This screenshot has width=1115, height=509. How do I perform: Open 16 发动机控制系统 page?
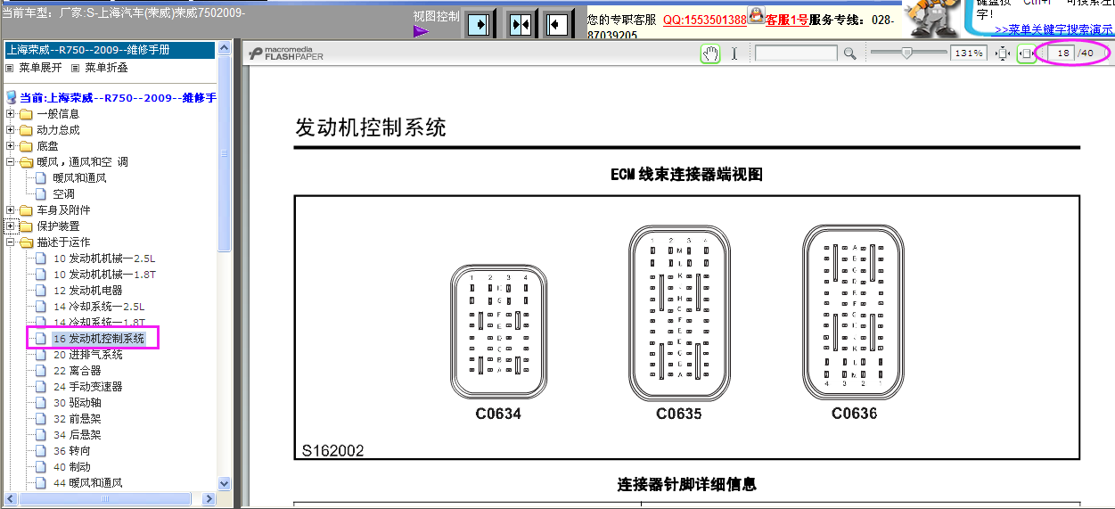tap(98, 339)
